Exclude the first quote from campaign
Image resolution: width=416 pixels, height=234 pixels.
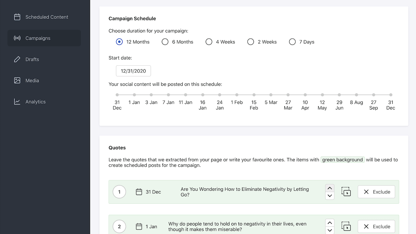coord(376,192)
